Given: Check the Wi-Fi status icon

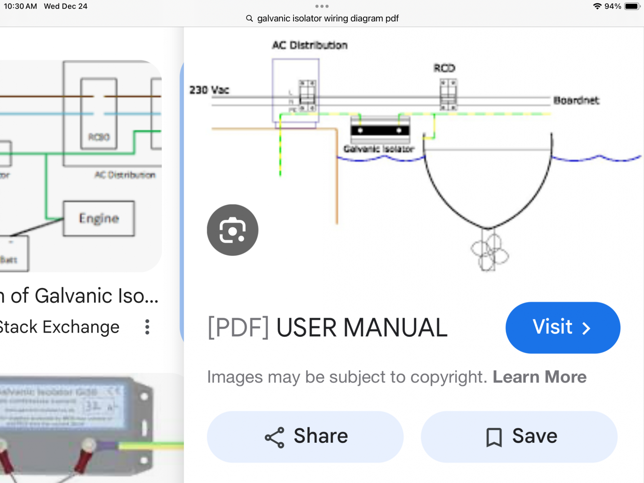Looking at the screenshot, I should (x=597, y=6).
